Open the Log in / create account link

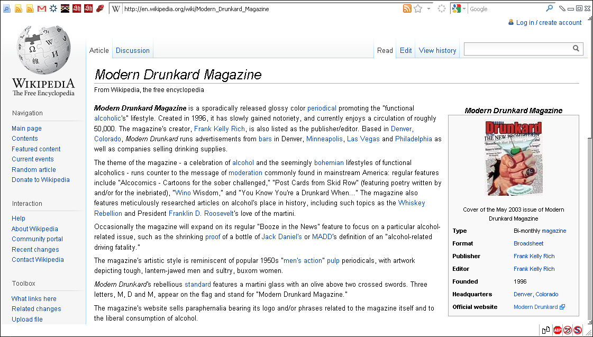tap(549, 22)
